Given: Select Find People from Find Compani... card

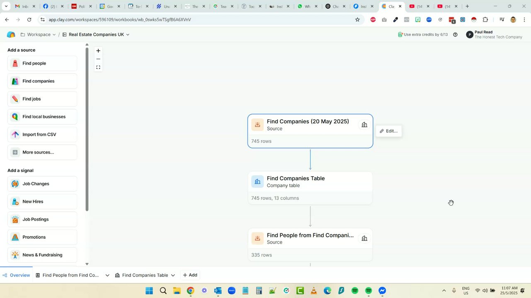Looking at the screenshot, I should coord(310,245).
